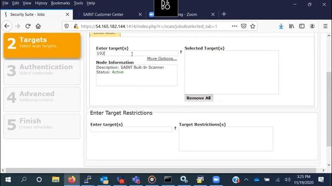Click the horizontal scrollbar at page bottom
Viewport: 332px width, 186px height.
(161, 170)
